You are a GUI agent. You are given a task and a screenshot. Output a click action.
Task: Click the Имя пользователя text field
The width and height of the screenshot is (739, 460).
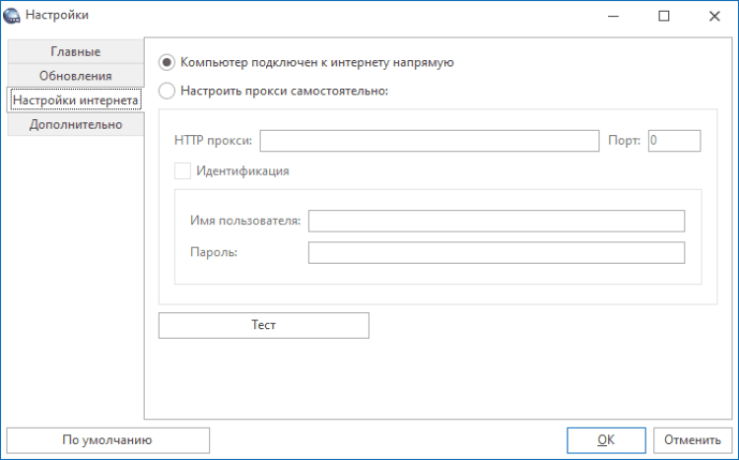pyautogui.click(x=496, y=221)
